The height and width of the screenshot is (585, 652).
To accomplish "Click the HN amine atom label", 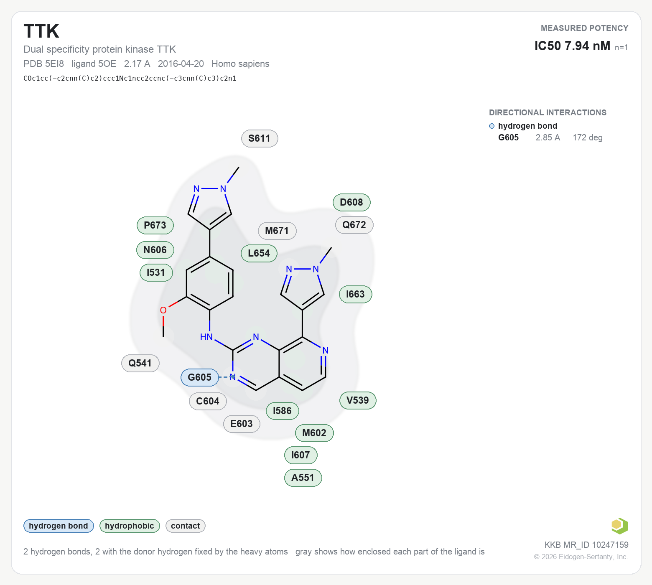I will point(206,337).
